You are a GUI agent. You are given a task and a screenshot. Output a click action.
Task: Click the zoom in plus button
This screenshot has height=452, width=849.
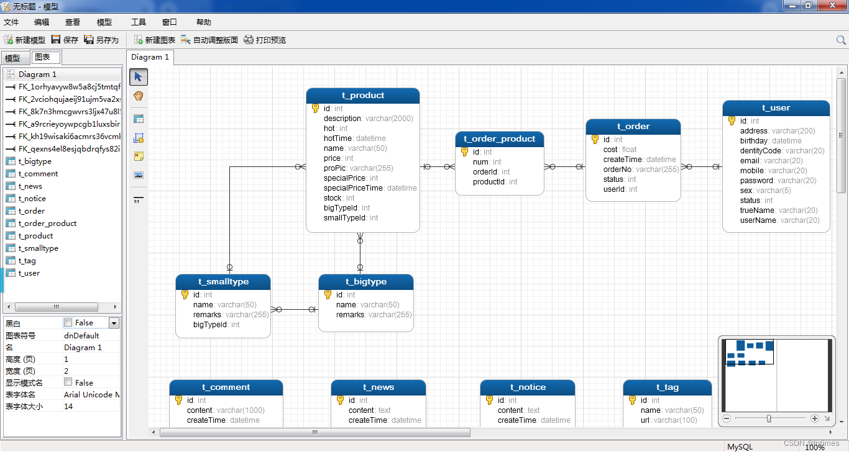(815, 418)
